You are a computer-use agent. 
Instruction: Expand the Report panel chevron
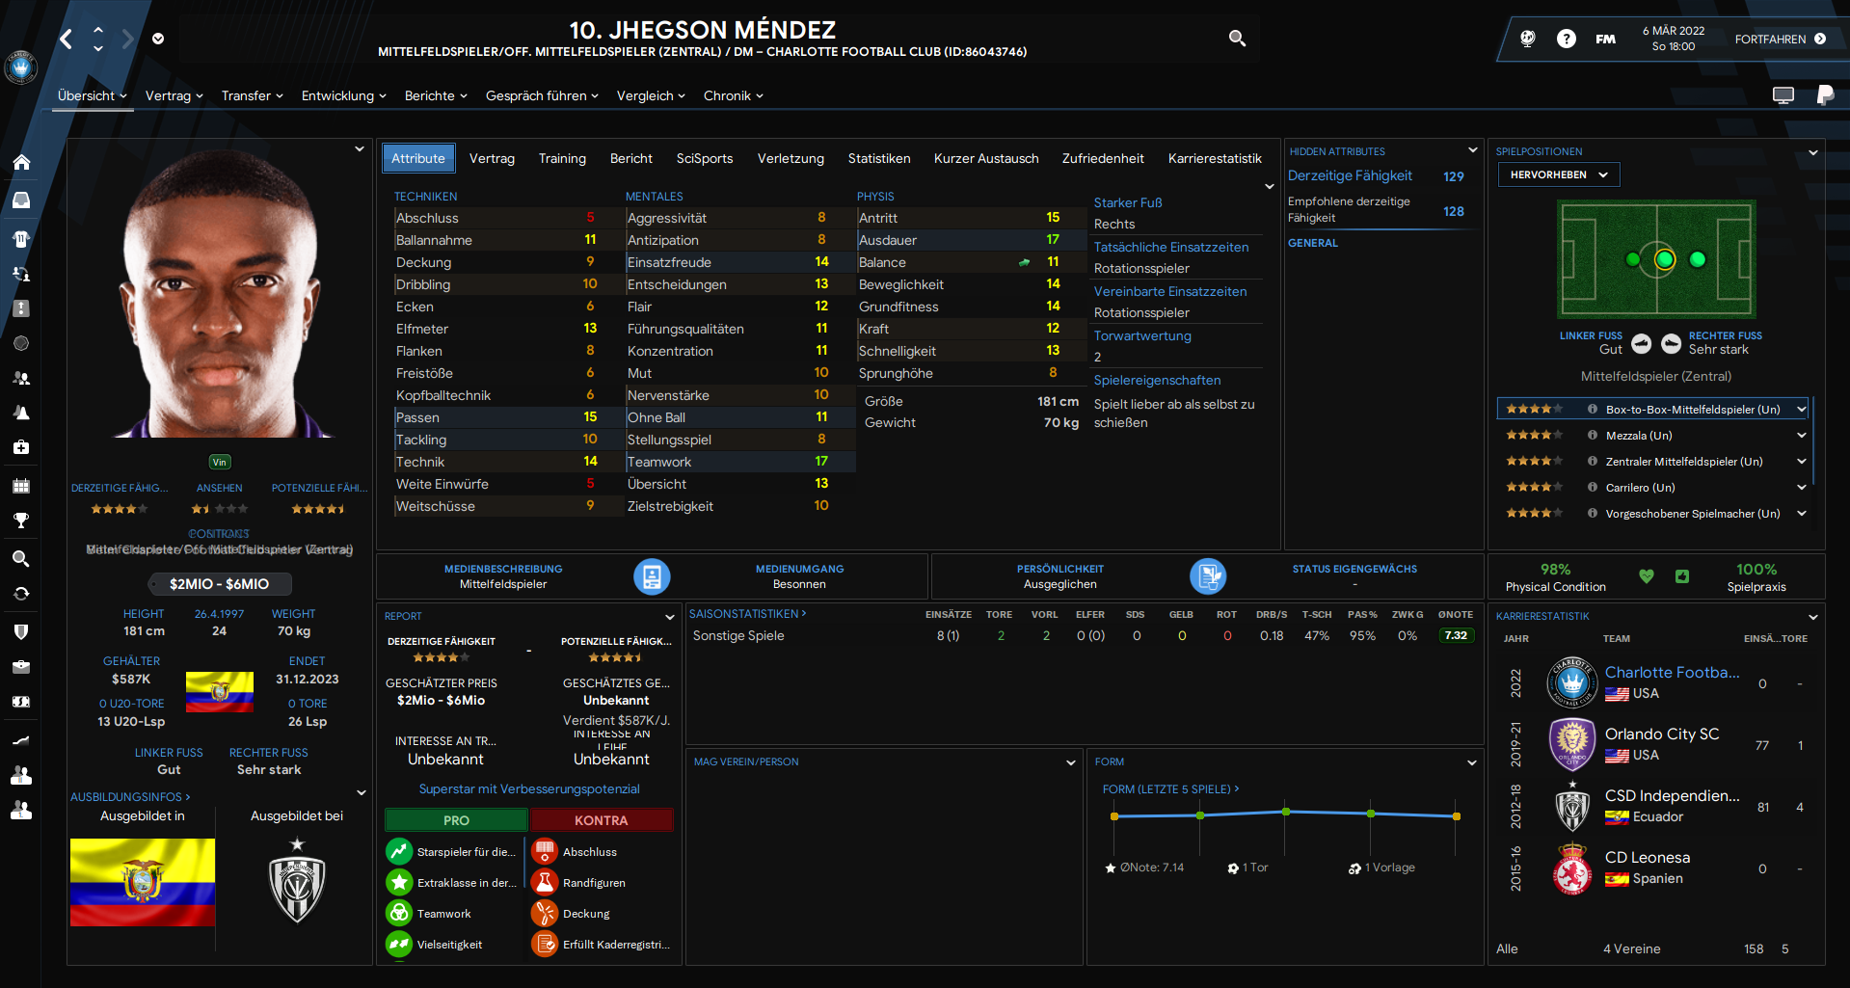click(x=669, y=617)
